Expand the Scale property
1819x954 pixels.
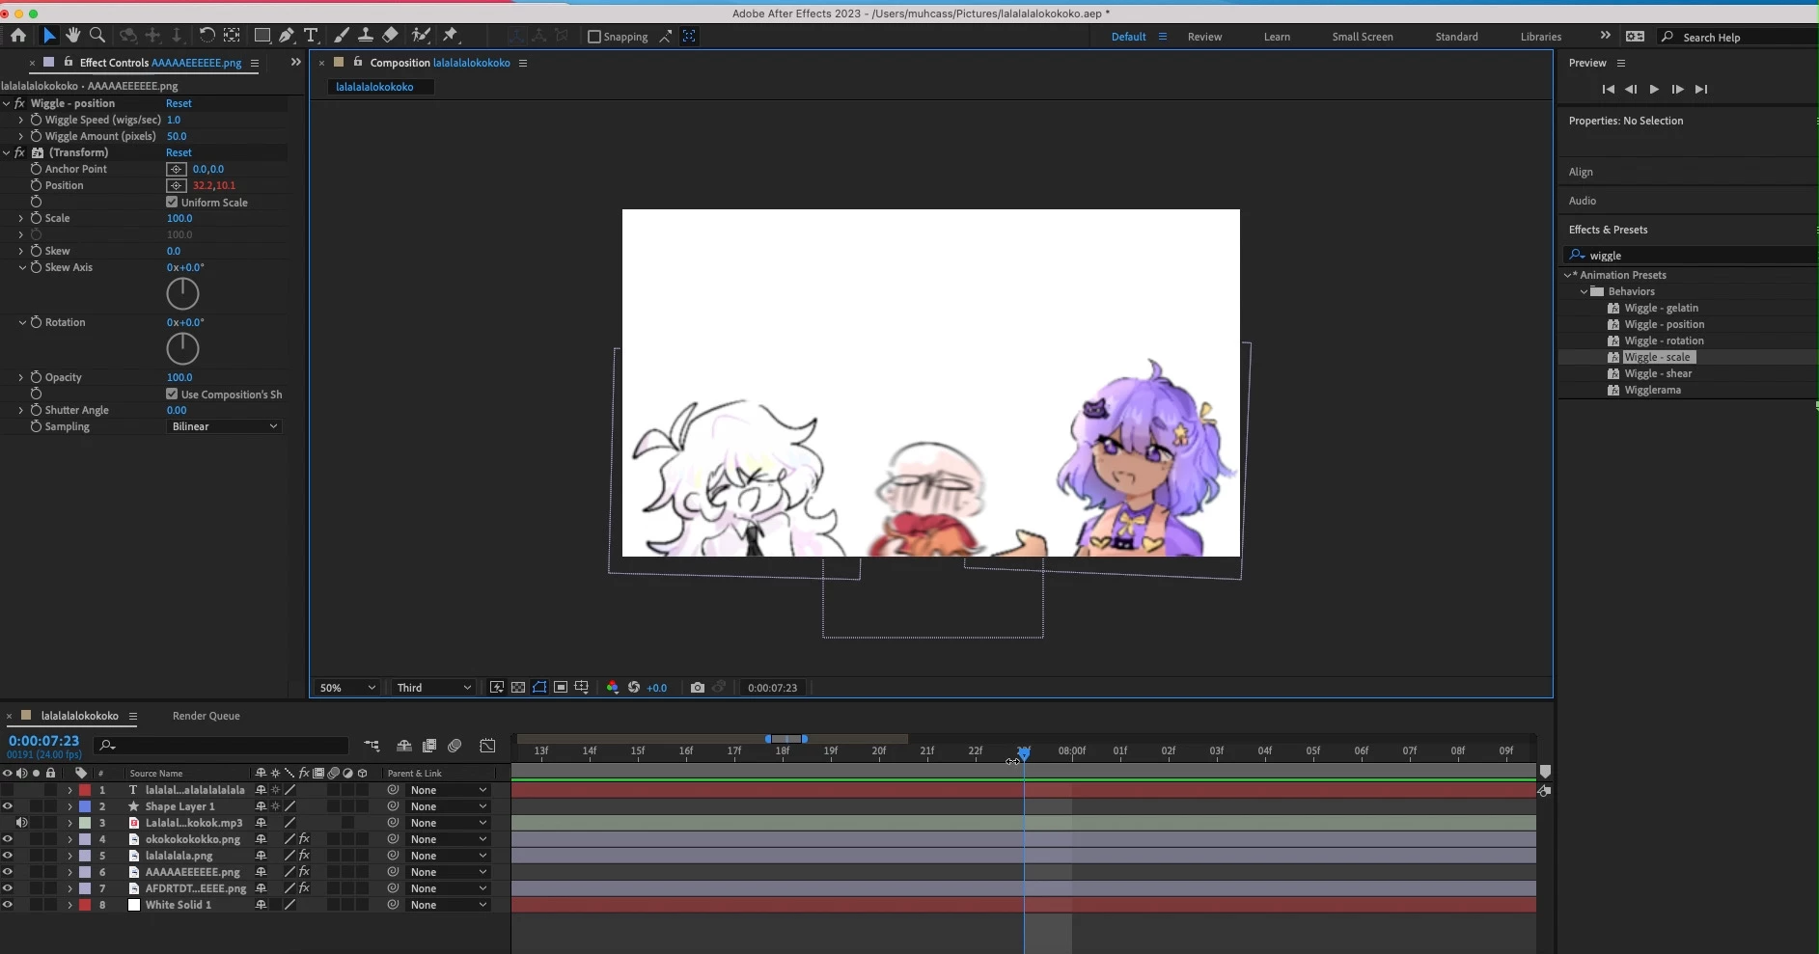tap(21, 218)
